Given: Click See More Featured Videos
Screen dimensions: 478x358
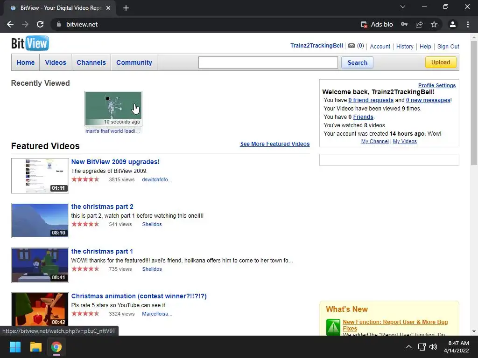Looking at the screenshot, I should coord(274,144).
